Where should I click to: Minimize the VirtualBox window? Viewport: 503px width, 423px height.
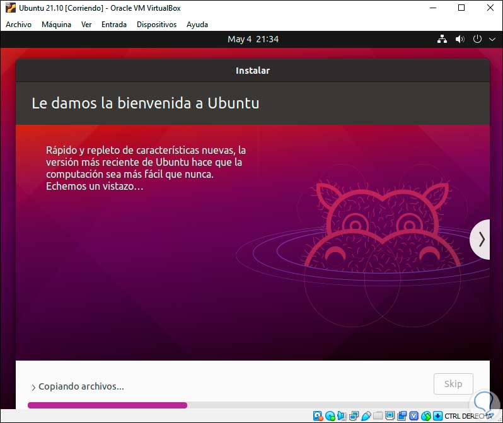coord(433,8)
